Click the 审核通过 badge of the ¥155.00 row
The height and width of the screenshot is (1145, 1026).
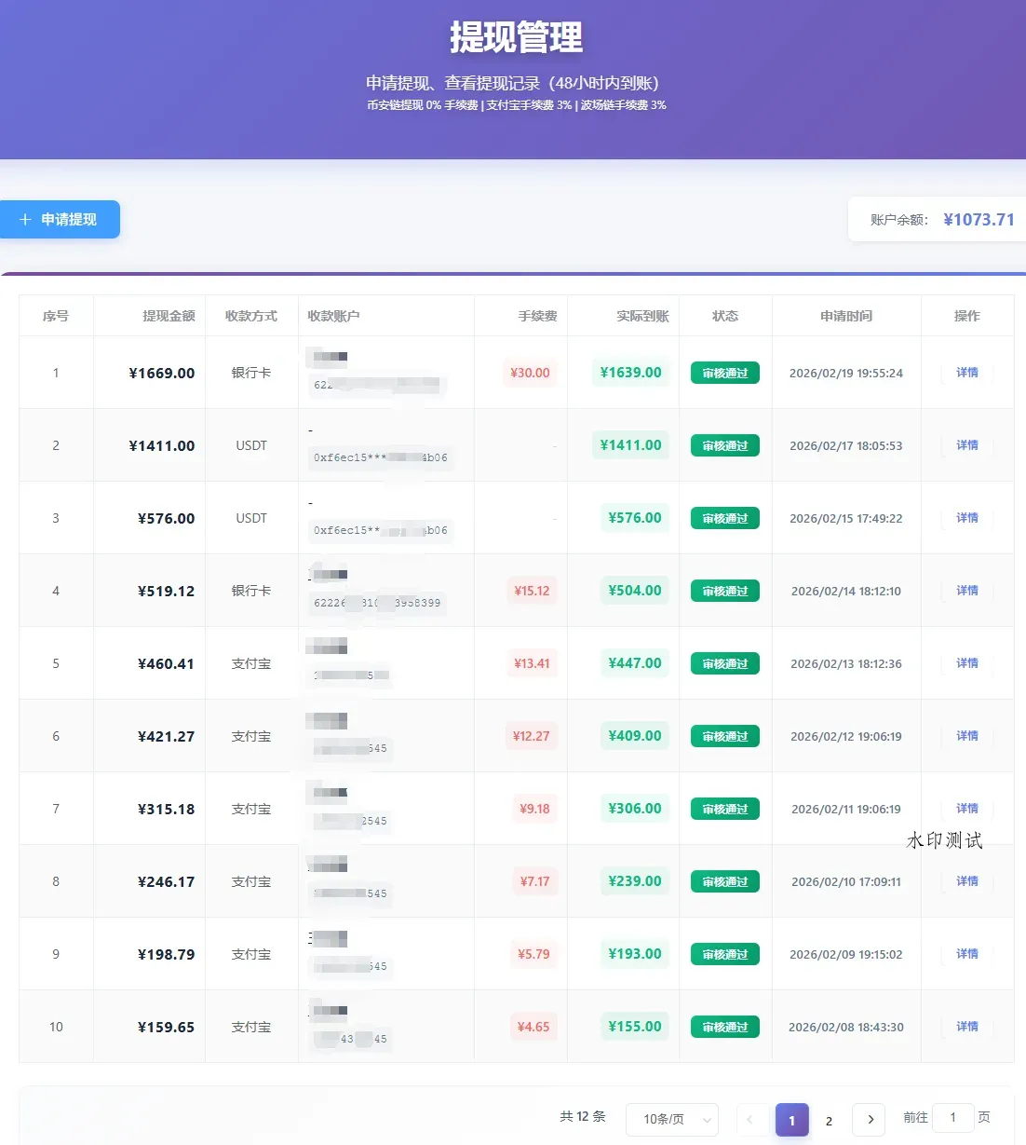725,1026
